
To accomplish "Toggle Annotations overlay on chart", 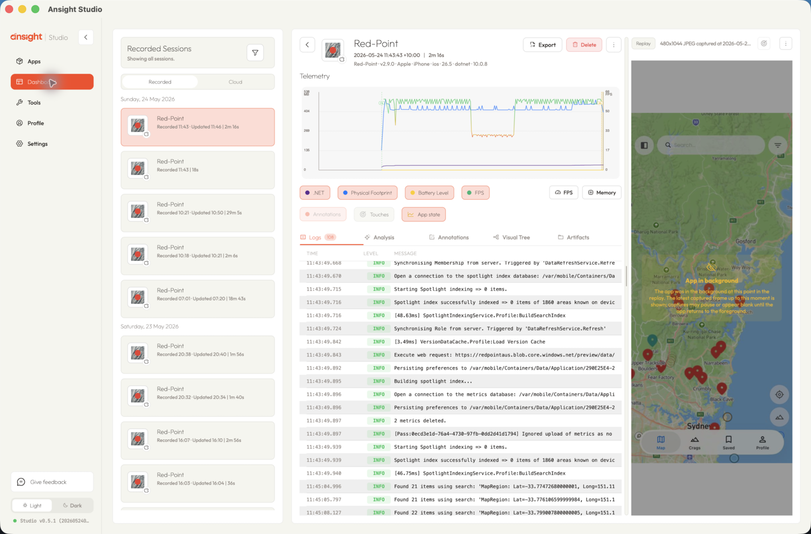I will [323, 215].
